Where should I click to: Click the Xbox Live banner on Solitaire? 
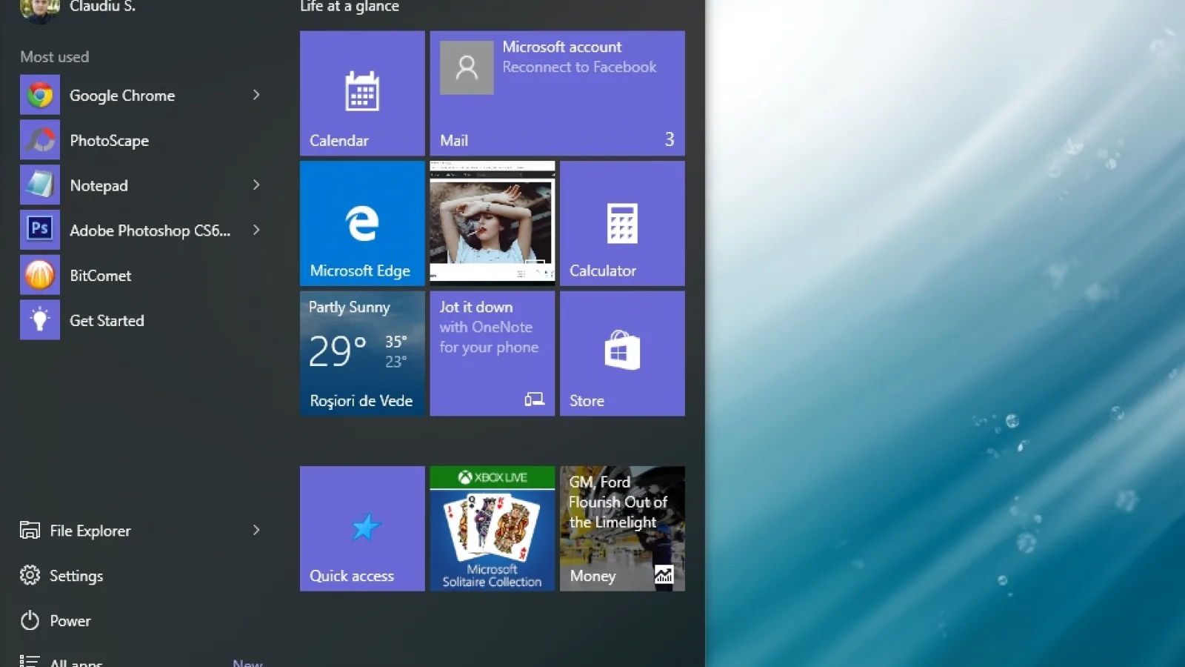(x=493, y=477)
